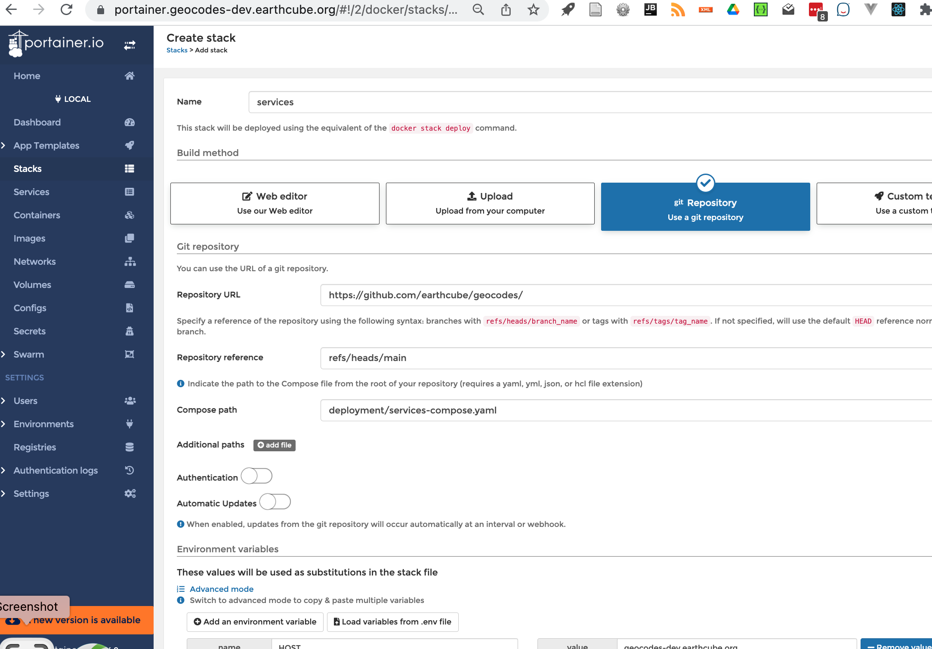Expand Settings submenu chevron

point(3,493)
